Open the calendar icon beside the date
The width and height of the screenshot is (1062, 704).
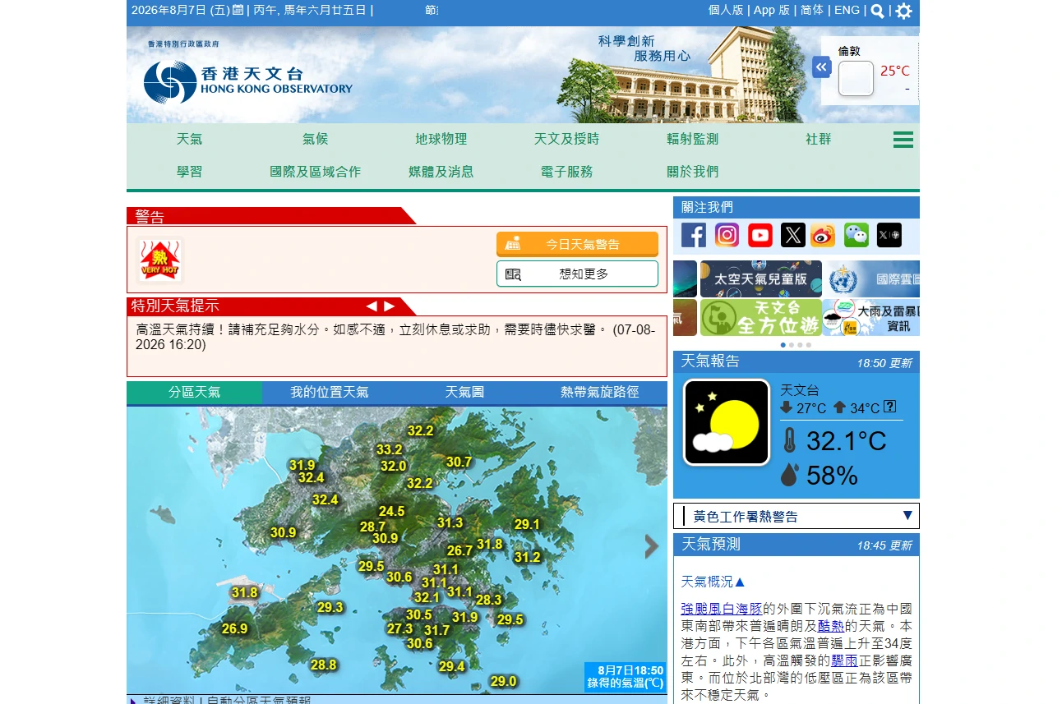pyautogui.click(x=238, y=10)
